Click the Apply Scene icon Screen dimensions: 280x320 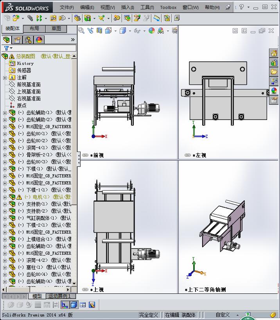click(x=161, y=30)
